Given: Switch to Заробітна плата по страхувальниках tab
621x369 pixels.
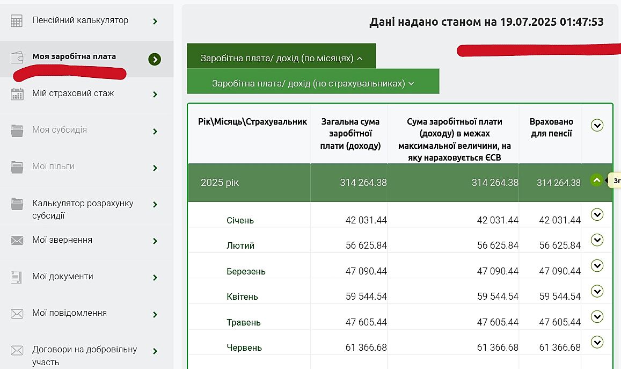Looking at the screenshot, I should (x=313, y=83).
